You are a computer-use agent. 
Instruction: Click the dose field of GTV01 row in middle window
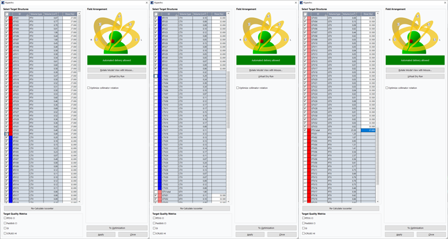click(x=219, y=196)
